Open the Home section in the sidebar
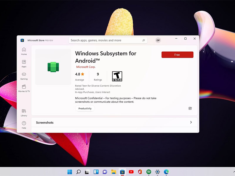 [24, 51]
